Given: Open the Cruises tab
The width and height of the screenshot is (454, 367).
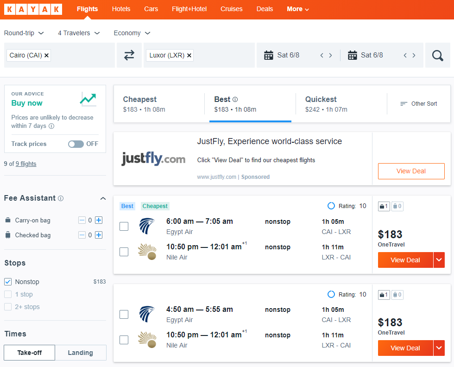Looking at the screenshot, I should click(x=232, y=9).
